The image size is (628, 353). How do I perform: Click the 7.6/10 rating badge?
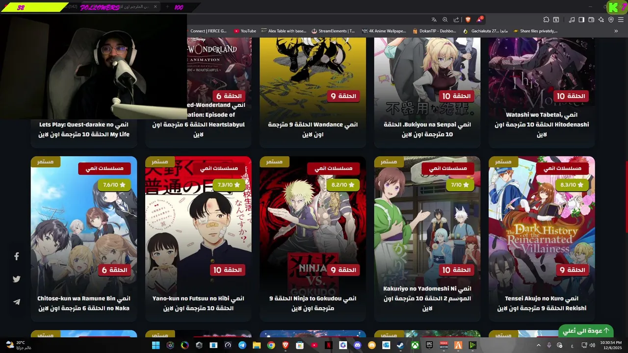[115, 185]
